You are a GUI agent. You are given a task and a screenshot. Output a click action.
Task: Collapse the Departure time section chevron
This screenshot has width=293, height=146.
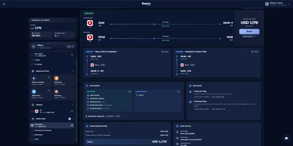pos(73,71)
